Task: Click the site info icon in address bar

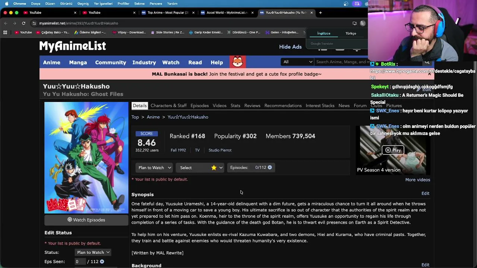Action: pyautogui.click(x=34, y=23)
